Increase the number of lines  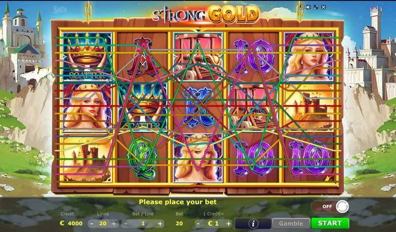coord(114,224)
